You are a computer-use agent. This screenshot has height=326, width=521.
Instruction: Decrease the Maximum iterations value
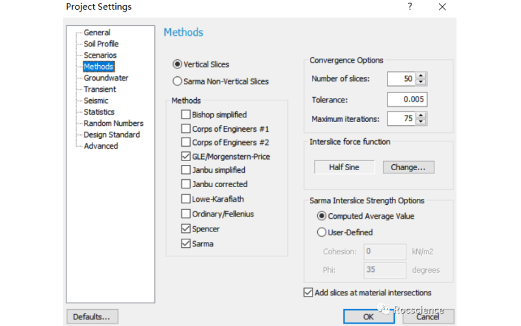[x=421, y=122]
